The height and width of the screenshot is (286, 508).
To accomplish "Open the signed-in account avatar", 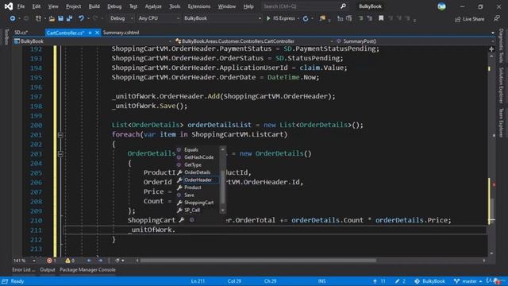I will tap(441, 6).
